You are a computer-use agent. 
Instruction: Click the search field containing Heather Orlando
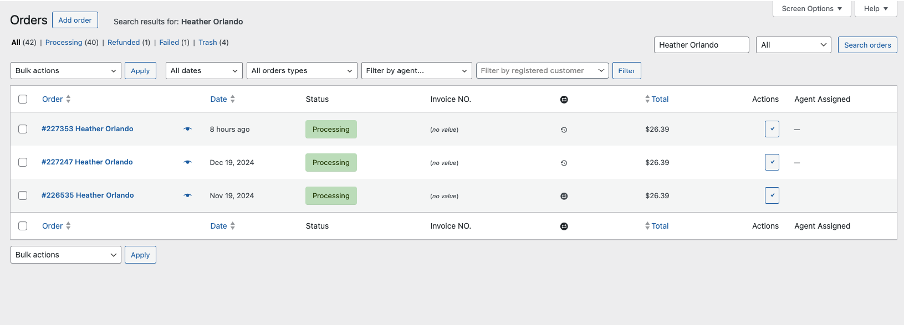[702, 45]
